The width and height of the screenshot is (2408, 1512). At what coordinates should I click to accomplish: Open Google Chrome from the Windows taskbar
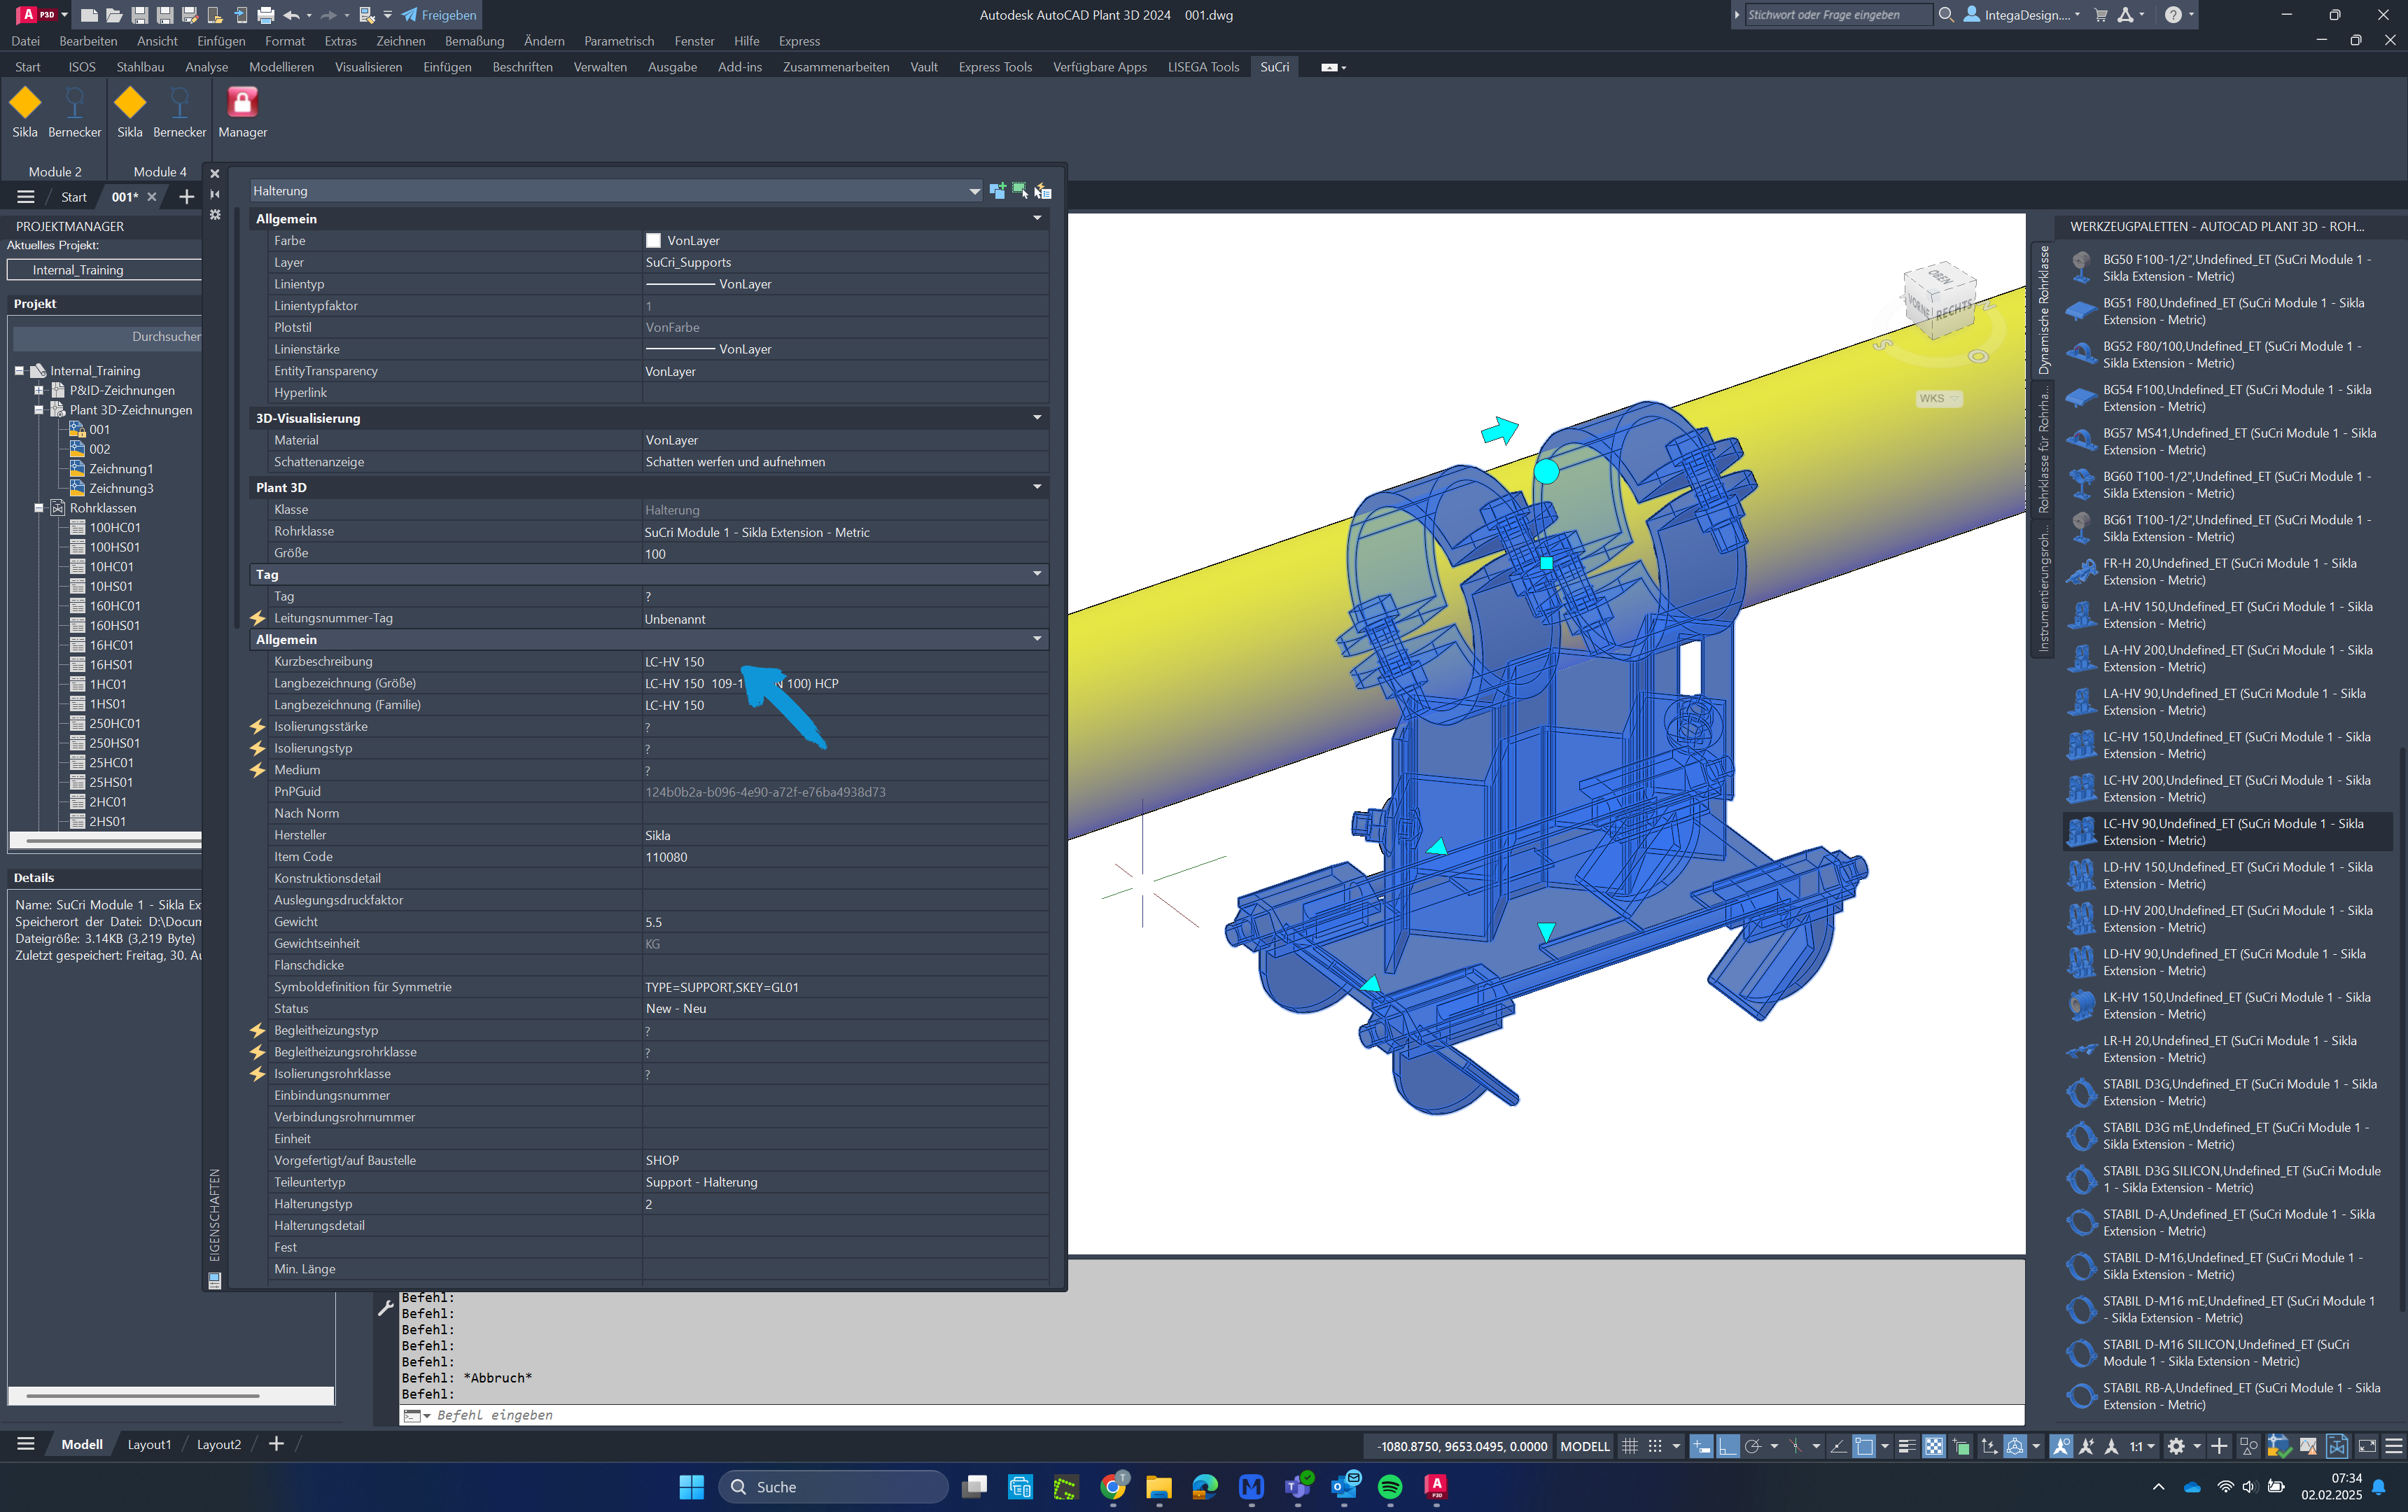tap(1112, 1487)
